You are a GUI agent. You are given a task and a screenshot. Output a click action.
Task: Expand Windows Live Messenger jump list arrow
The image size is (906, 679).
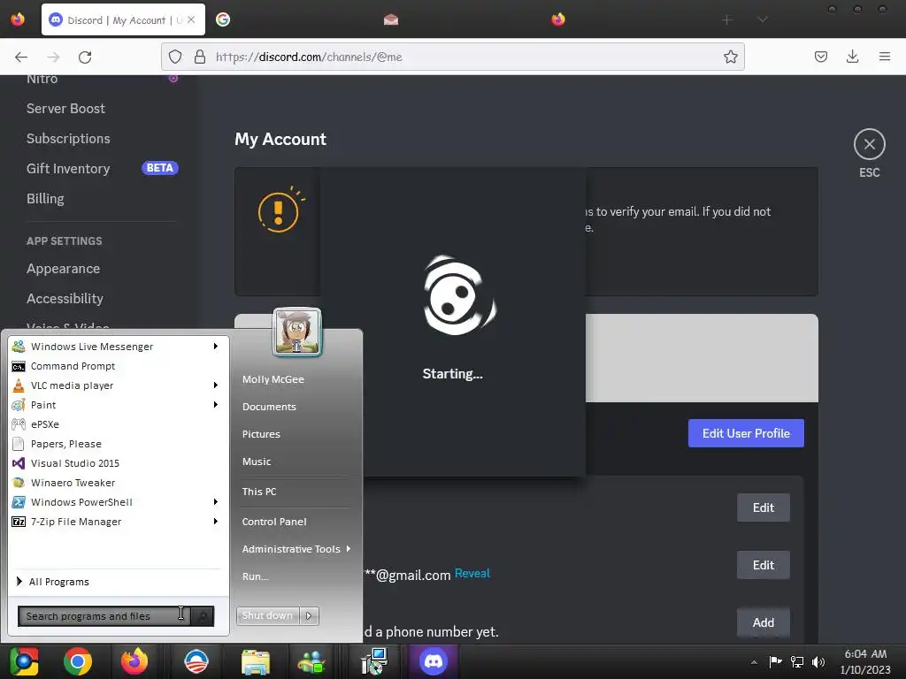coord(216,347)
